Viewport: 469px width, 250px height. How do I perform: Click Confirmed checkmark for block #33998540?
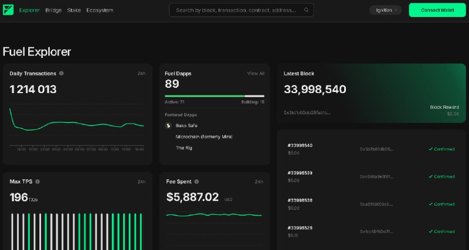coord(431,149)
